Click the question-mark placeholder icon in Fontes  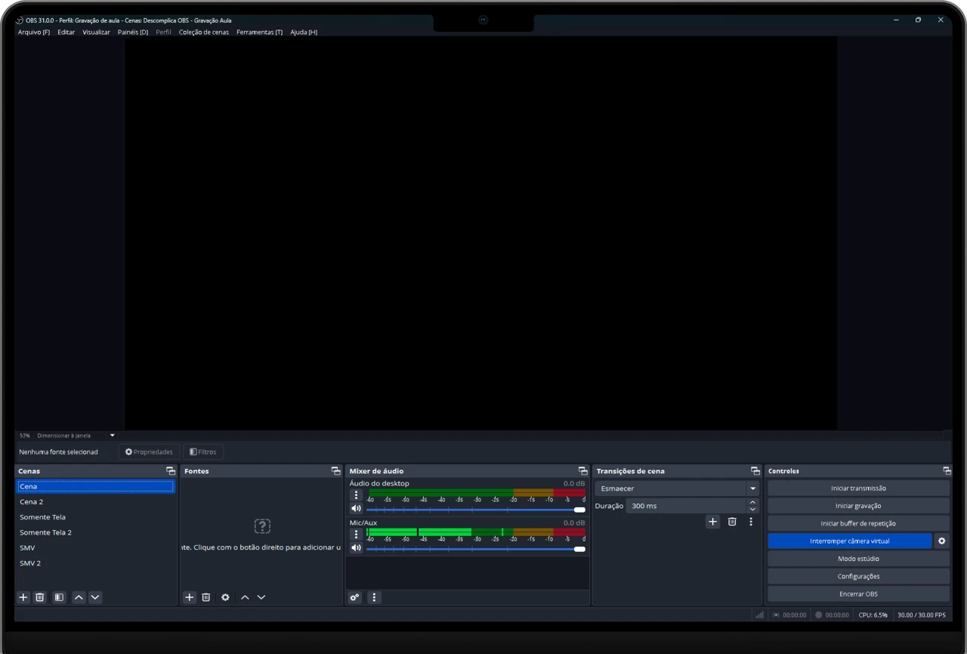(x=262, y=526)
